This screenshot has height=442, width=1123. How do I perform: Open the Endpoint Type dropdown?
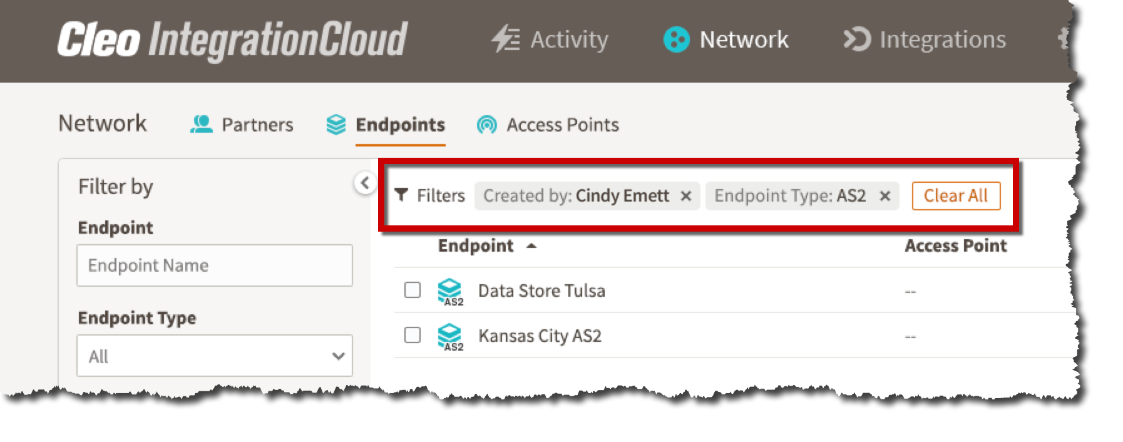coord(215,356)
